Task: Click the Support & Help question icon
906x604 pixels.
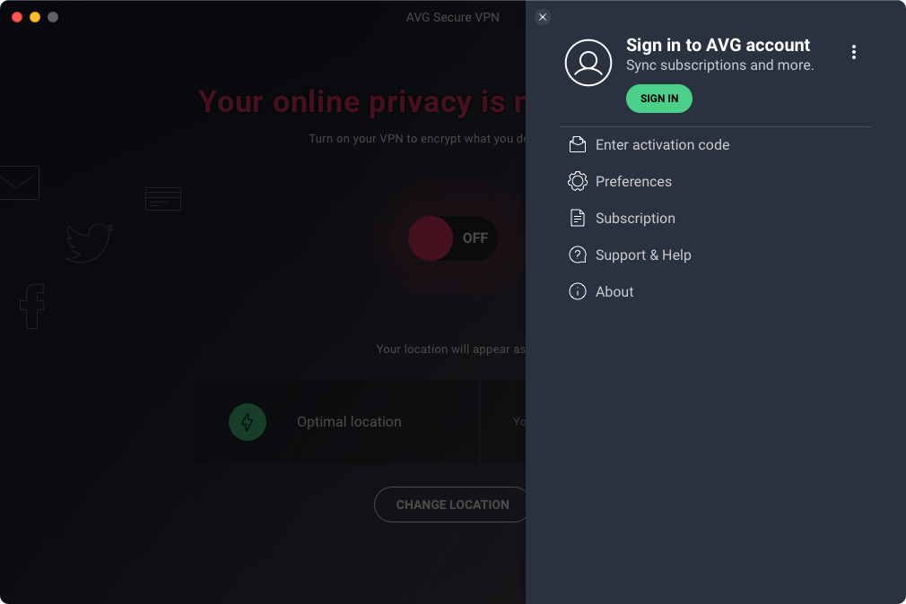Action: click(x=577, y=255)
